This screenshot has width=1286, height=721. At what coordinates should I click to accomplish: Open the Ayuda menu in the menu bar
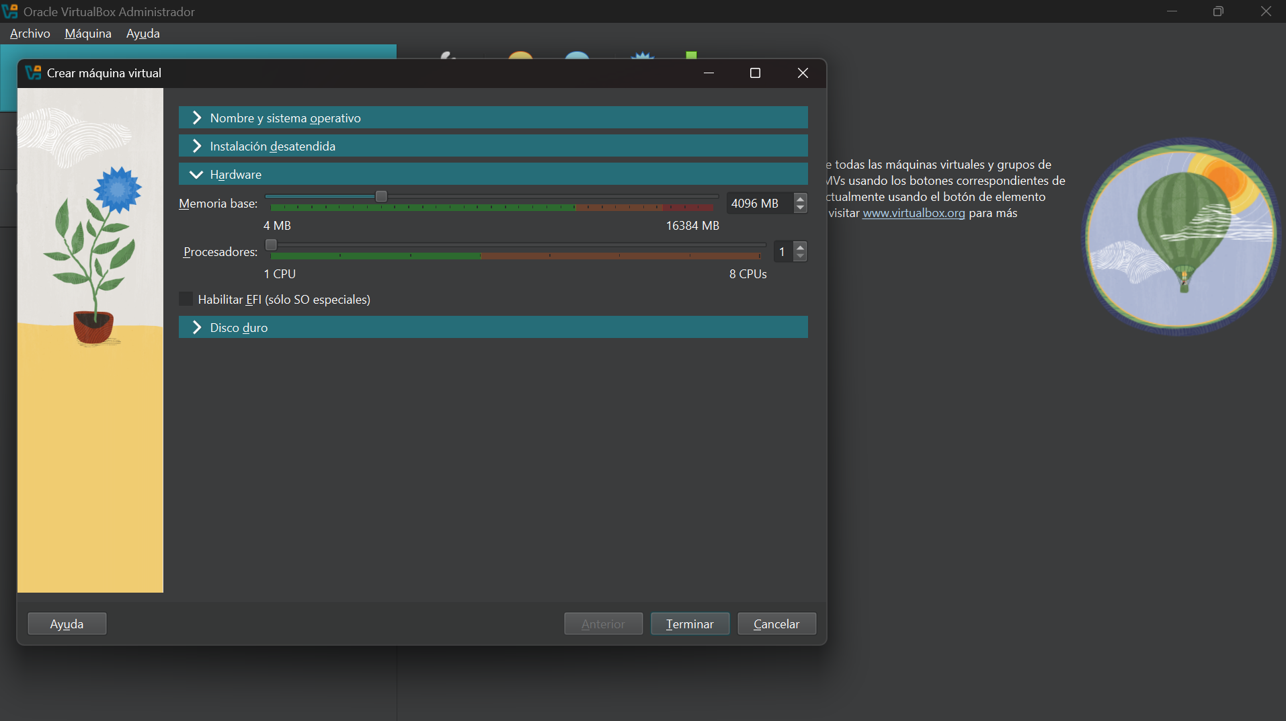tap(143, 34)
